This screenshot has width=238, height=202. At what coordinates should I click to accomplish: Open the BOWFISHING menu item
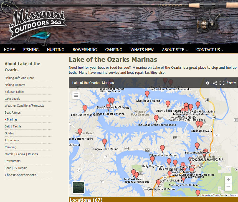(85, 50)
